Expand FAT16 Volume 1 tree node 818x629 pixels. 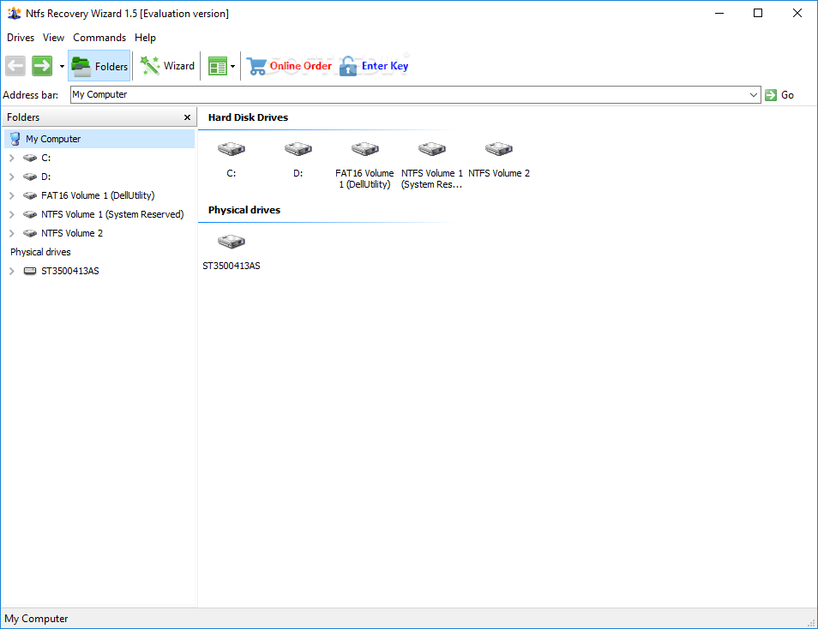[x=11, y=195]
